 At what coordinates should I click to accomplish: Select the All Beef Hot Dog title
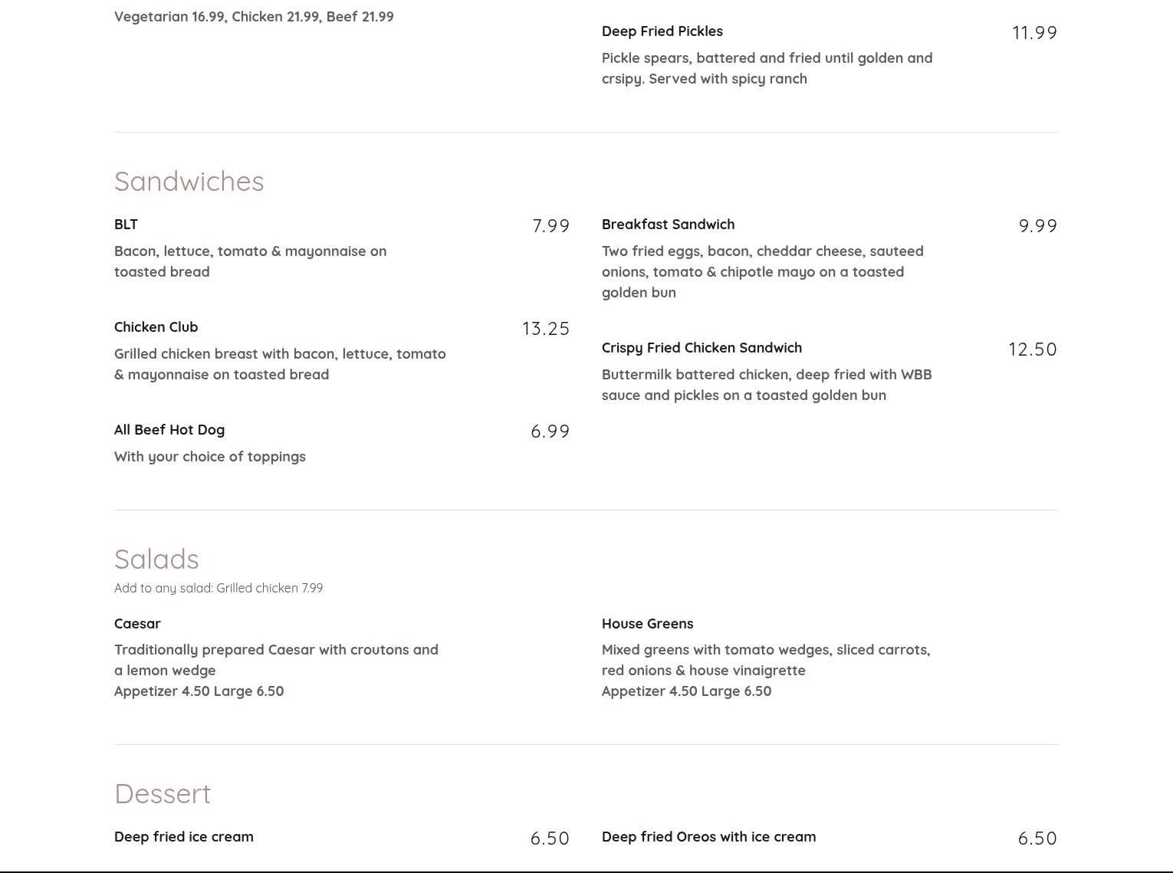click(x=169, y=430)
